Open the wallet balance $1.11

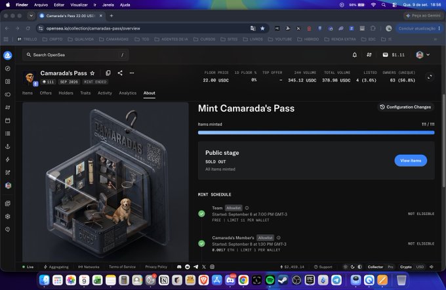[394, 54]
